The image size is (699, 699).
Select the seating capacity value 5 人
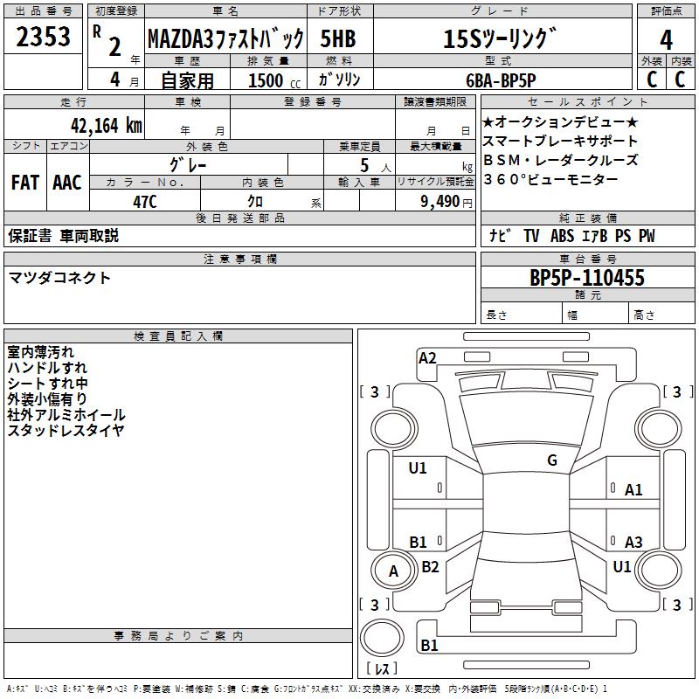375,166
